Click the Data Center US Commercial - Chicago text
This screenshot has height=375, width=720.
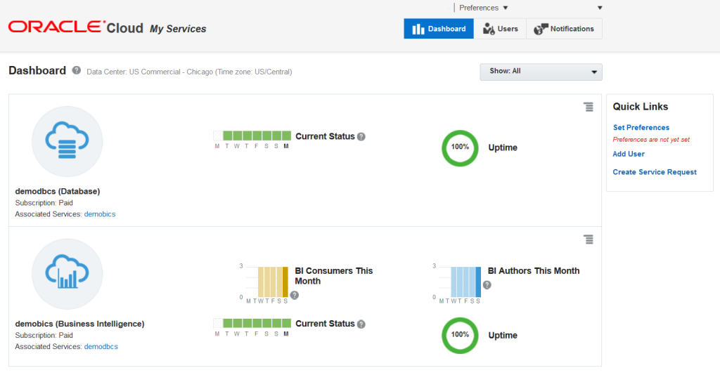coord(189,72)
